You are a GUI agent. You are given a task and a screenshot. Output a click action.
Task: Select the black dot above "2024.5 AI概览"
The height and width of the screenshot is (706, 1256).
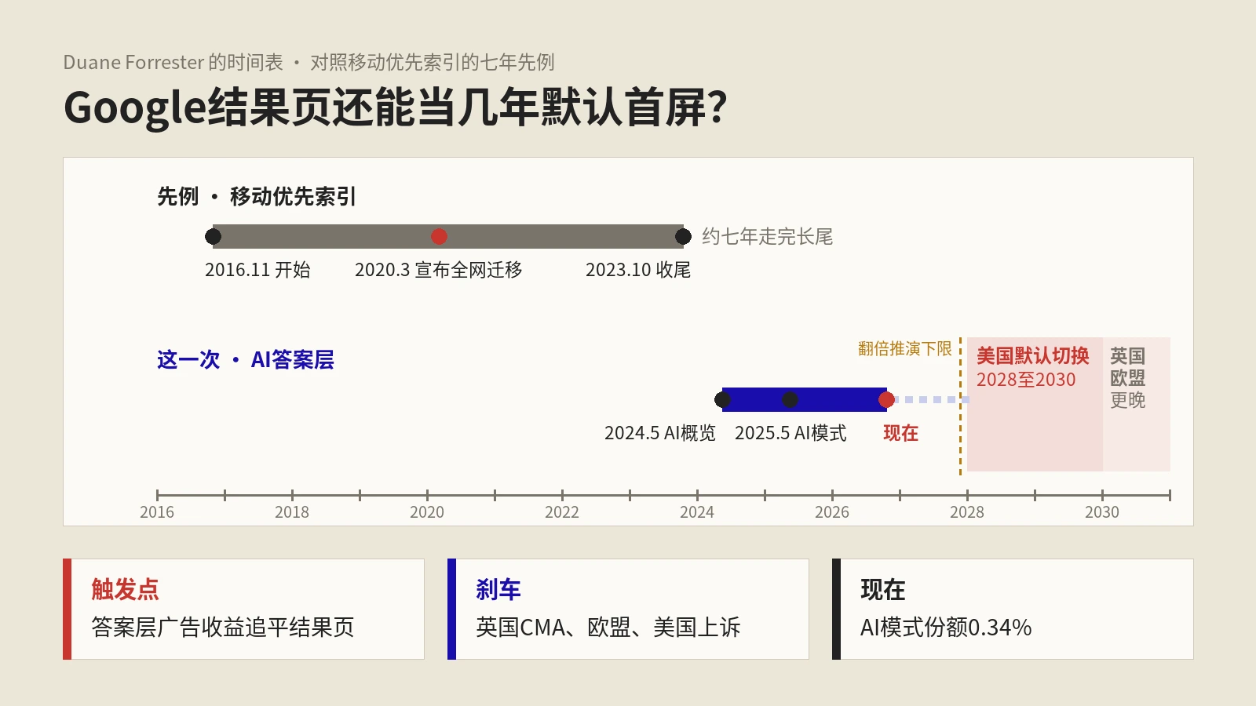722,400
